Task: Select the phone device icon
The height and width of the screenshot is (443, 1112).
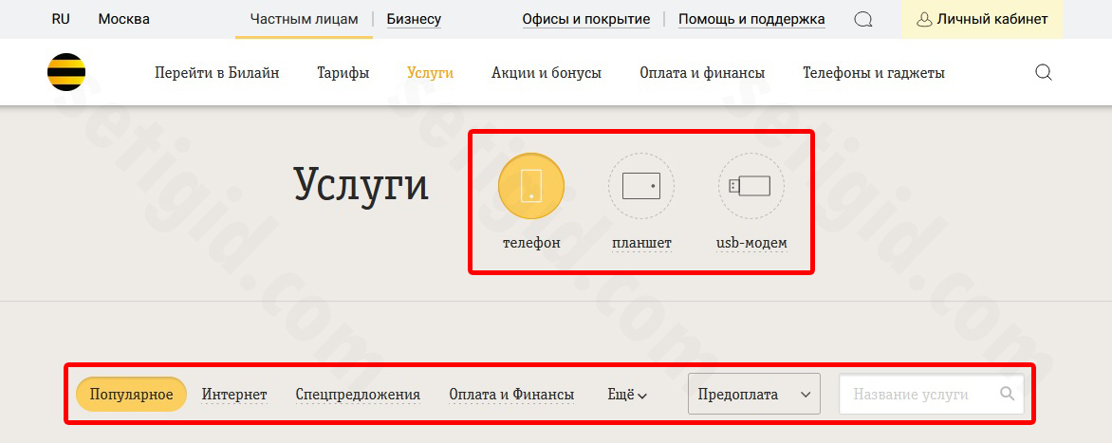Action: pyautogui.click(x=531, y=186)
